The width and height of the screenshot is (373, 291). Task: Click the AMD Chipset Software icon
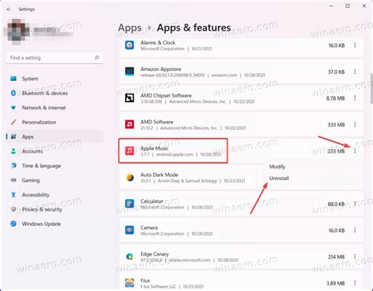(x=130, y=98)
